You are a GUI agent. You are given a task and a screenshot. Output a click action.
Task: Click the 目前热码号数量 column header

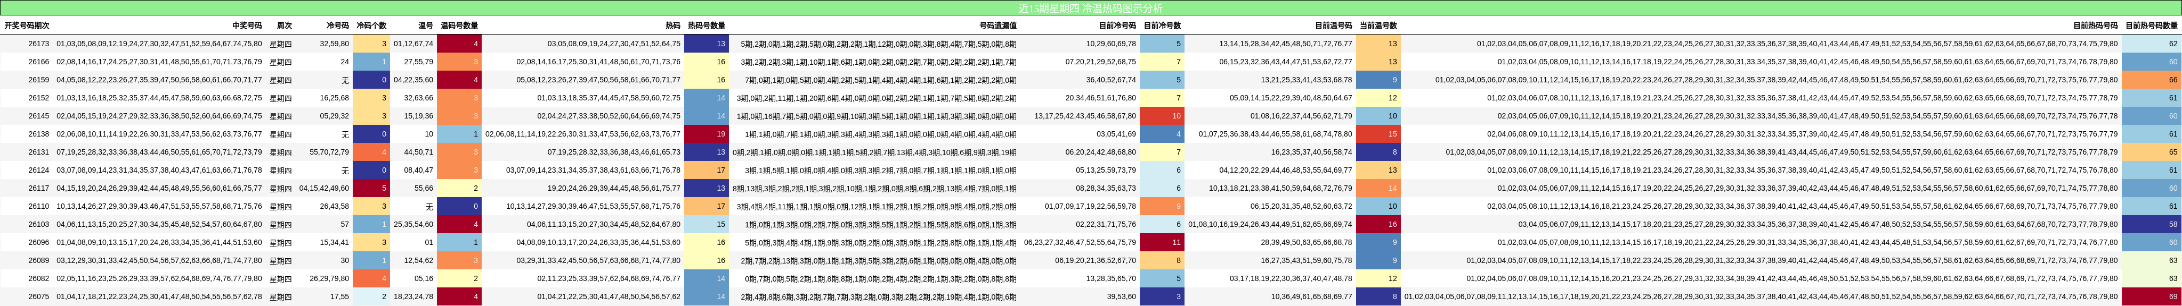(x=2152, y=26)
